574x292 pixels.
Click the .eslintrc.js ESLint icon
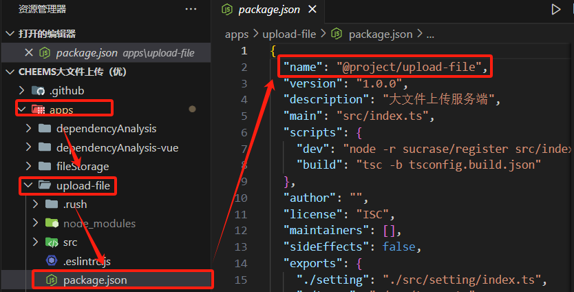52,261
